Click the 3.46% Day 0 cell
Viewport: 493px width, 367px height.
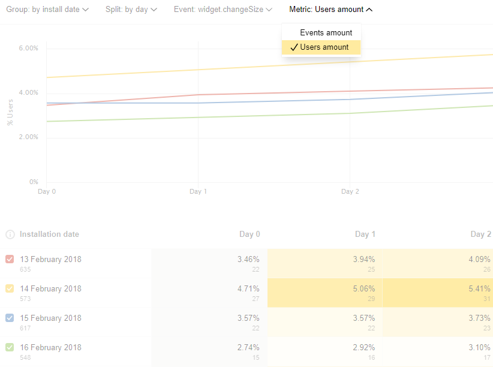pyautogui.click(x=248, y=260)
